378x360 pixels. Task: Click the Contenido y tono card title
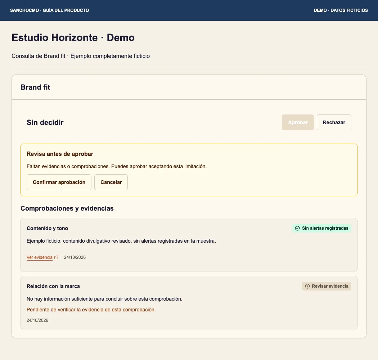pos(47,228)
